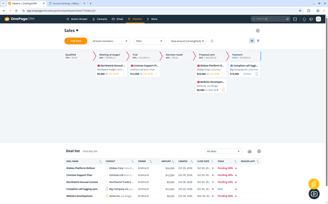This screenshot has width=328, height=204.
Task: Open Deal list settings gear
Action: tap(259, 151)
